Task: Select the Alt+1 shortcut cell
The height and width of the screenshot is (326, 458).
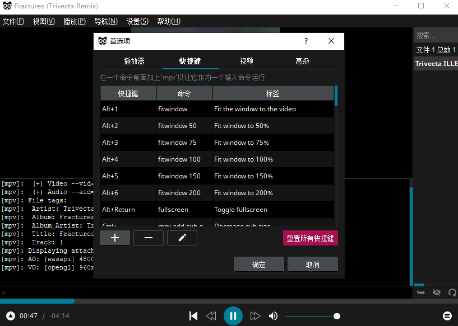Action: 128,109
